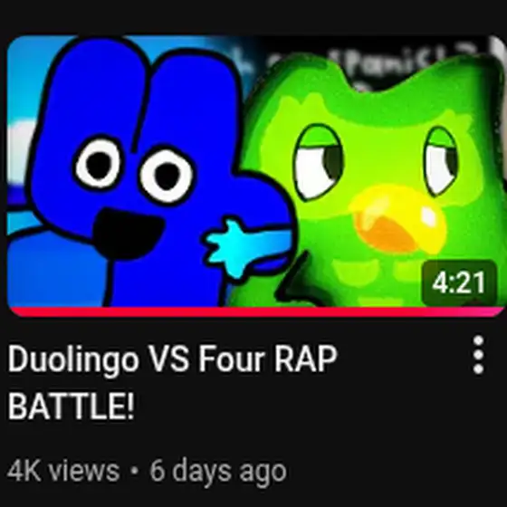507x507 pixels.
Task: Open the Duolingo VS Four RAP BATTLE! title
Action: [x=172, y=381]
